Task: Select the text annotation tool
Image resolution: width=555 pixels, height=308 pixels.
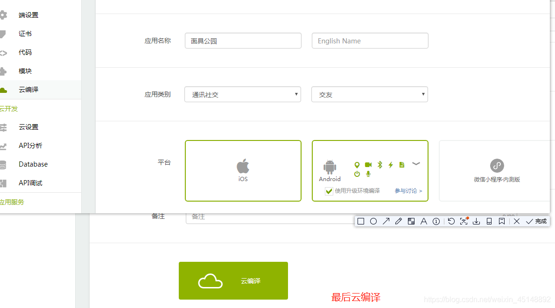Action: (x=423, y=221)
